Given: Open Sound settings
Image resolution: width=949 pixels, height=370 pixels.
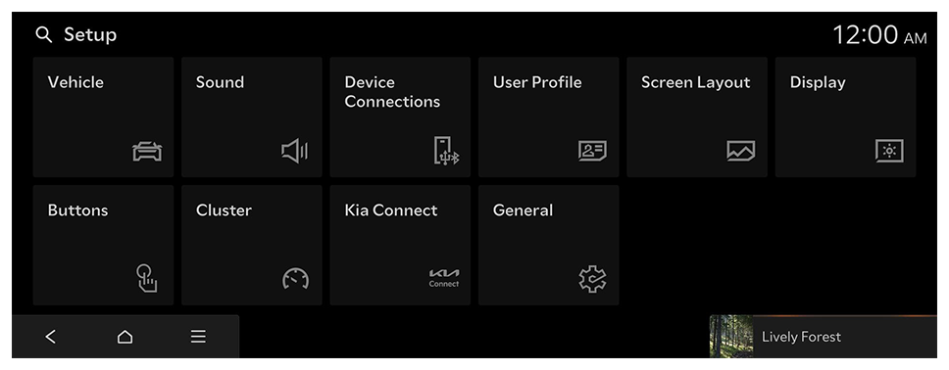Looking at the screenshot, I should (x=252, y=117).
